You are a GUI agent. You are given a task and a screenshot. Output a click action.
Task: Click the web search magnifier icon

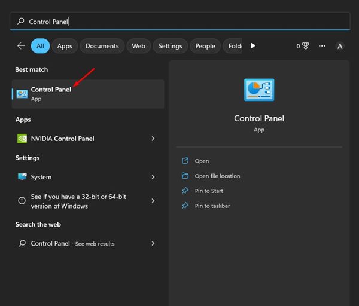22,243
